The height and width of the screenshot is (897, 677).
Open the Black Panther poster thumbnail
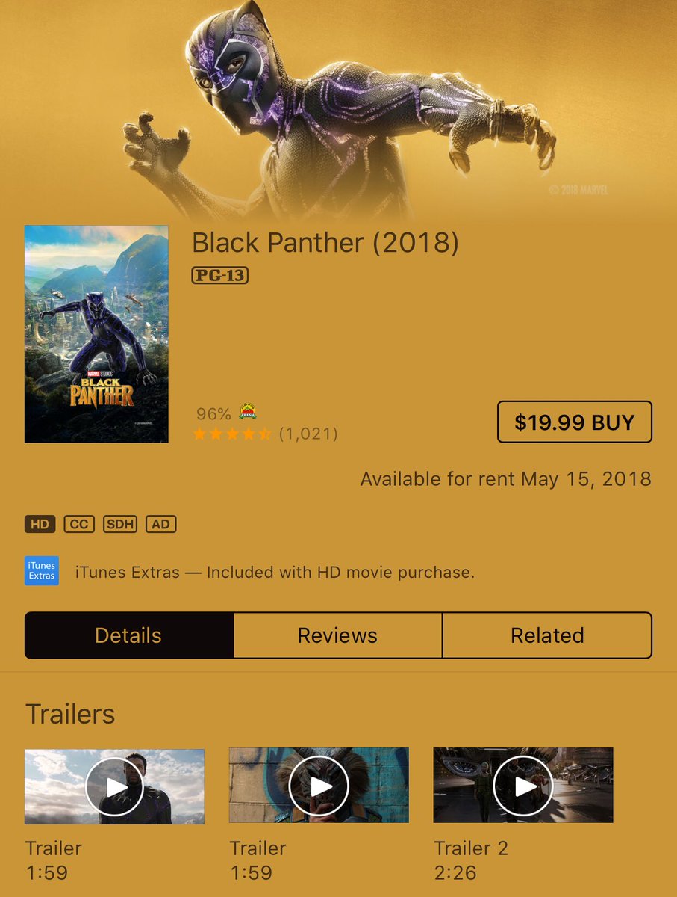pos(96,334)
